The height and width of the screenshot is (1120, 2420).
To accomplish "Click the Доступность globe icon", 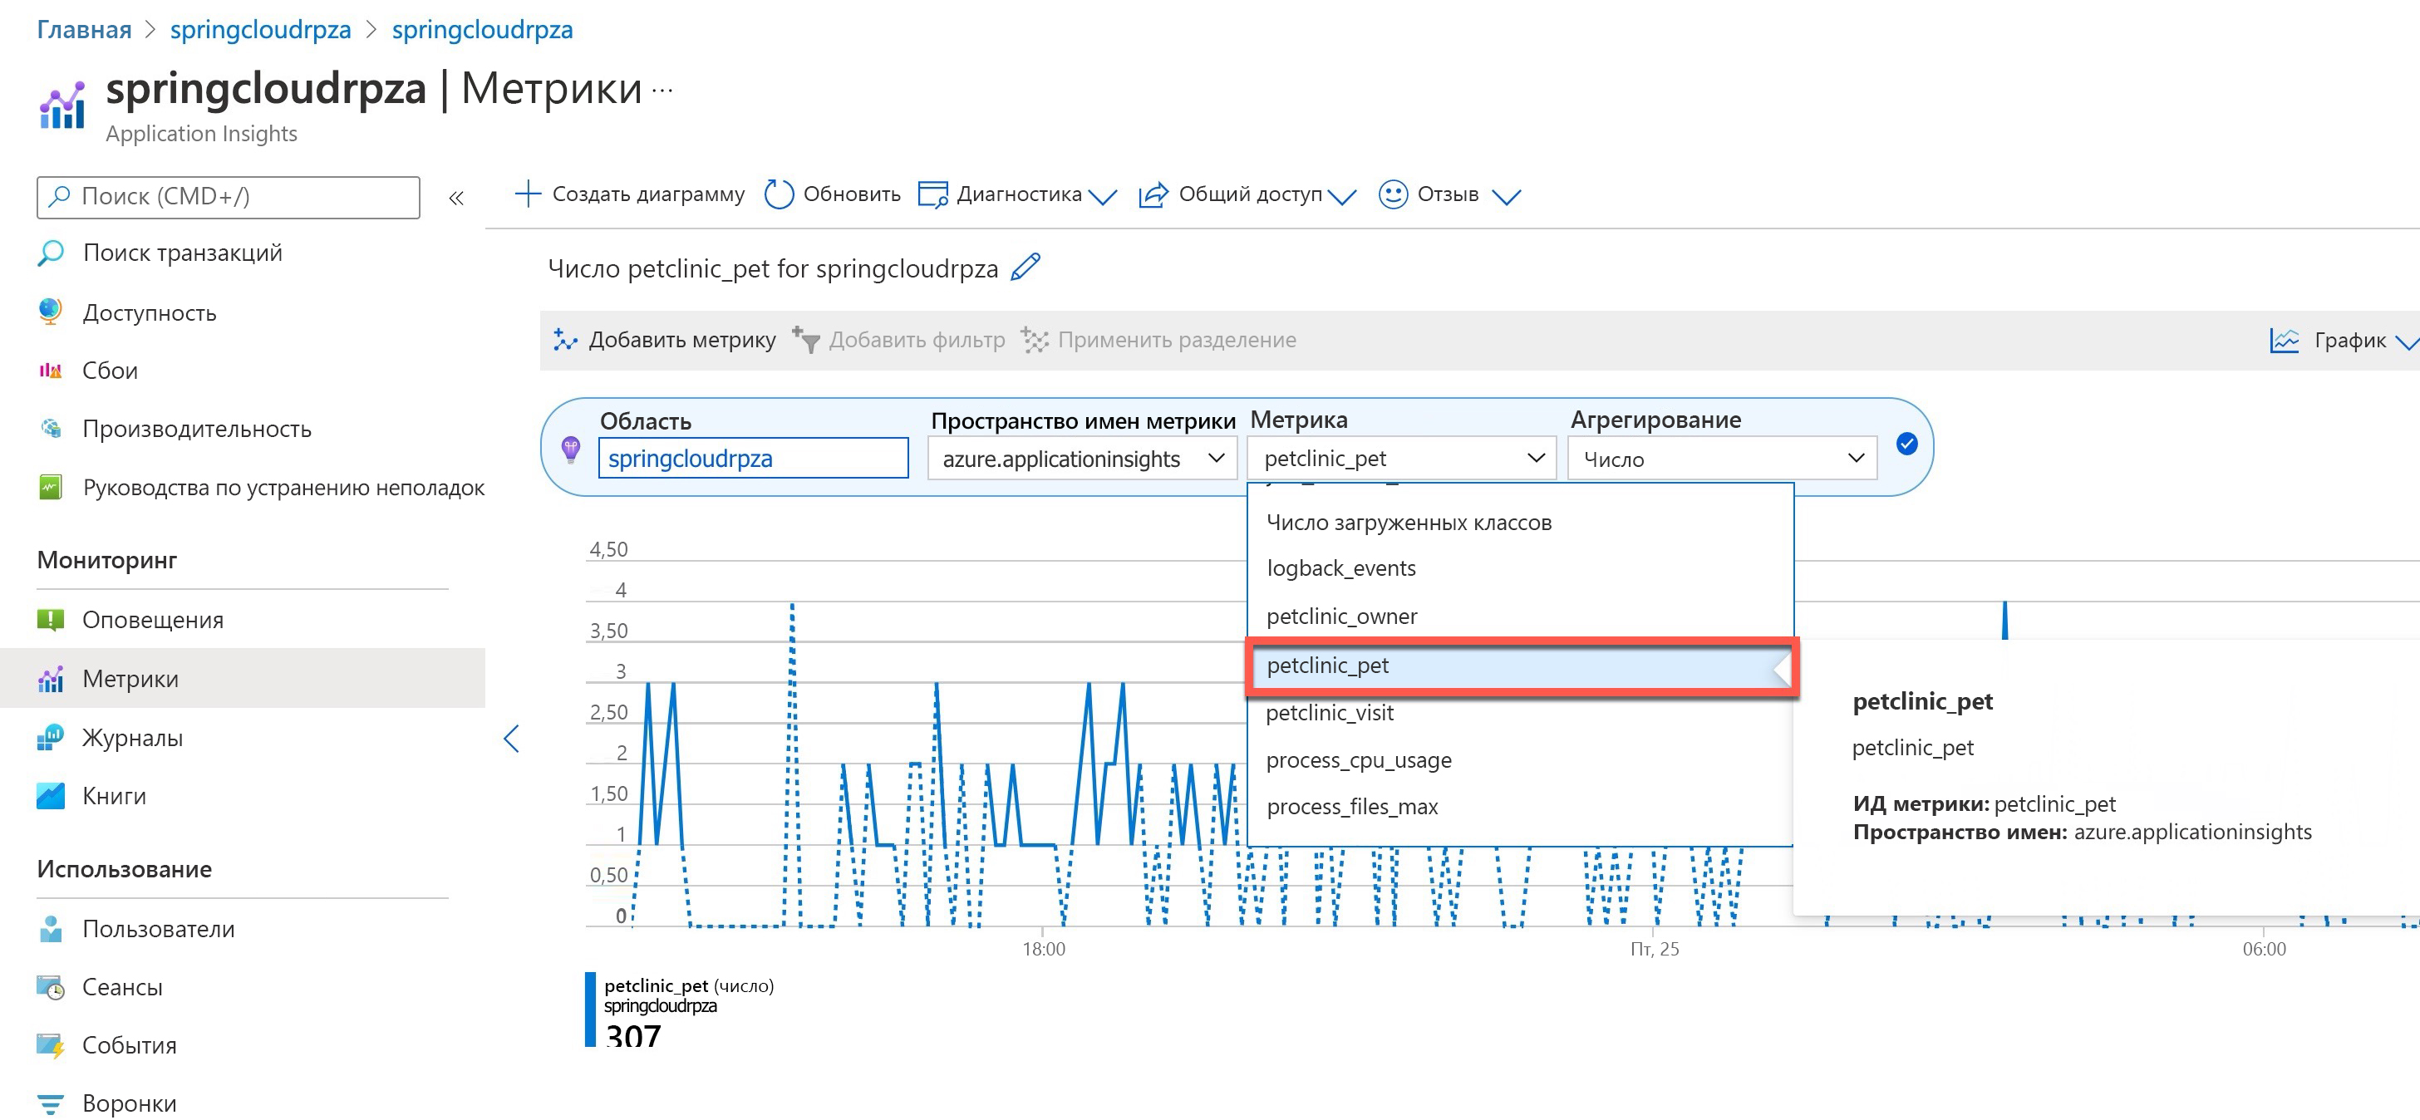I will click(x=51, y=312).
